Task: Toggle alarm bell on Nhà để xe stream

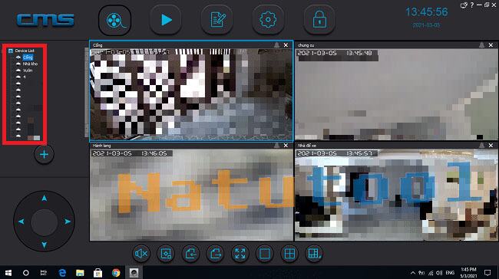Action: pyautogui.click(x=481, y=145)
